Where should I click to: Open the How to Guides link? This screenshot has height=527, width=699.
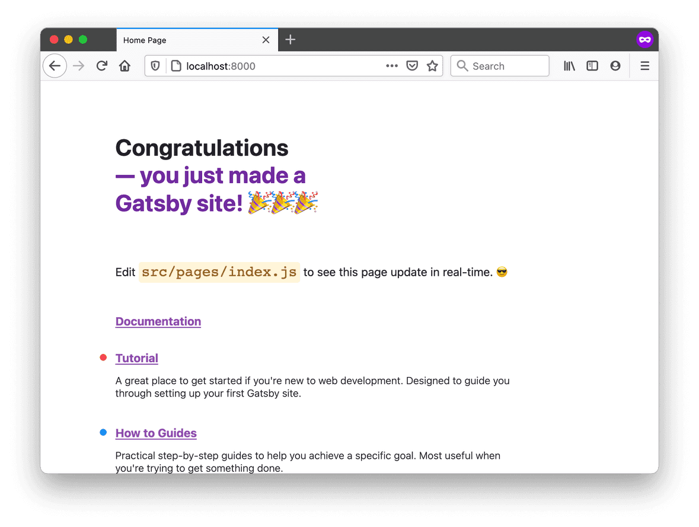click(156, 433)
